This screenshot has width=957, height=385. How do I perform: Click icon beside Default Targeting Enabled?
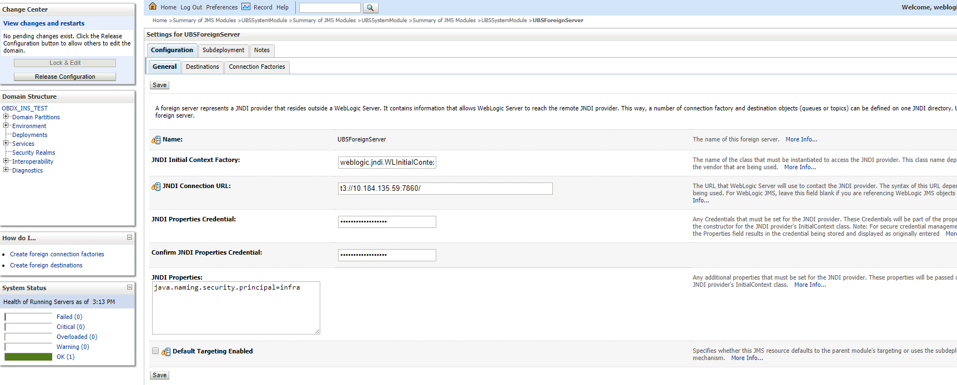166,352
